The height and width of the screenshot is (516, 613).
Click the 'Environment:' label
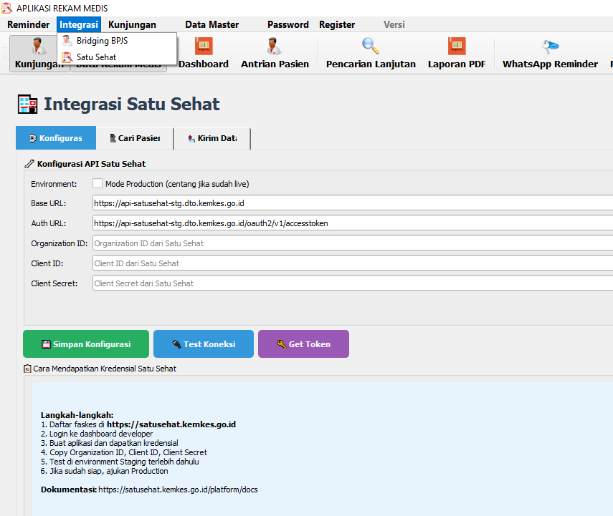pyautogui.click(x=54, y=184)
